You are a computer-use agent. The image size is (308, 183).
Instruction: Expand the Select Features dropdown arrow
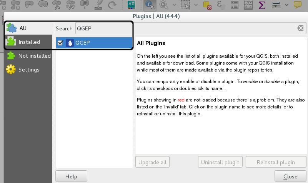point(196,5)
